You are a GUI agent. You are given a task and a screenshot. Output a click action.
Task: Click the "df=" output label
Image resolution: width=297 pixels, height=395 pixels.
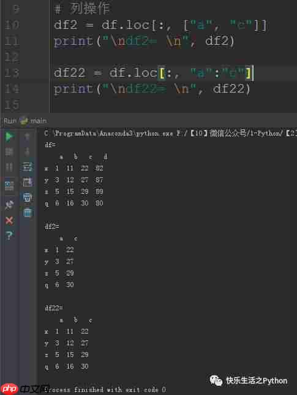[50, 145]
